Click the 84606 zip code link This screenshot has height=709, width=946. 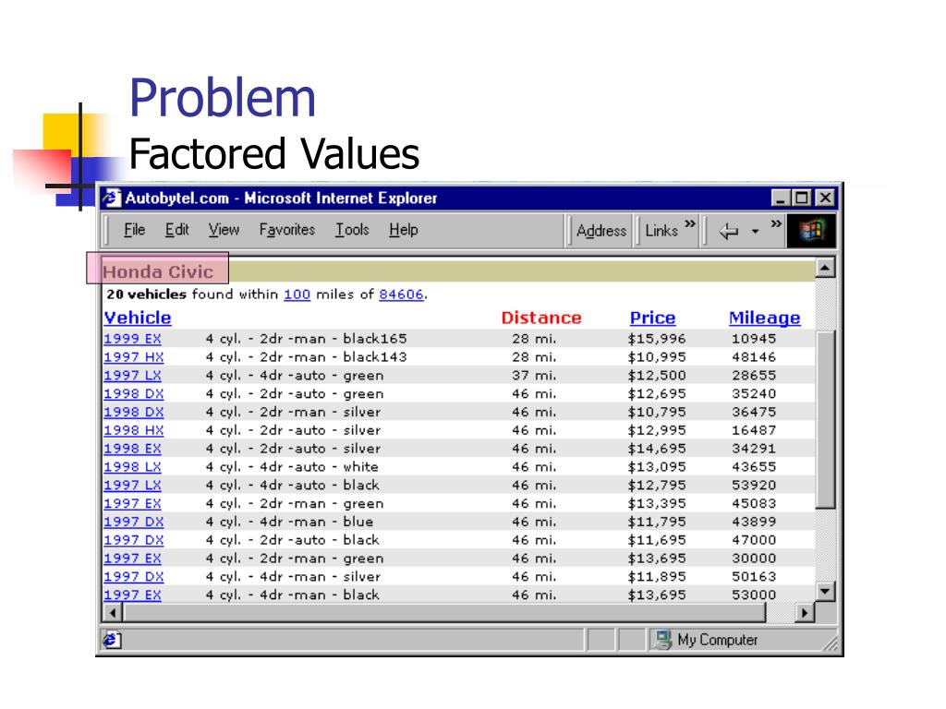pyautogui.click(x=401, y=294)
